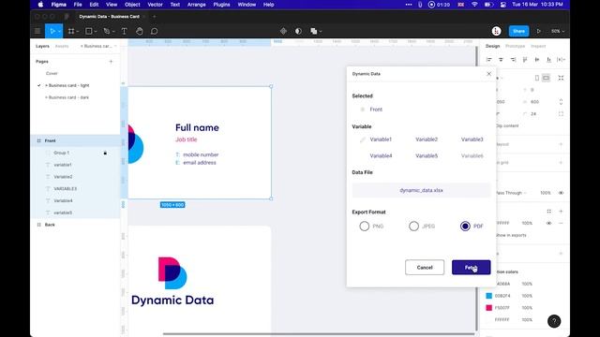Image resolution: width=600 pixels, height=337 pixels.
Task: Click the dynamic_data.xlsx data file field
Action: pyautogui.click(x=421, y=190)
